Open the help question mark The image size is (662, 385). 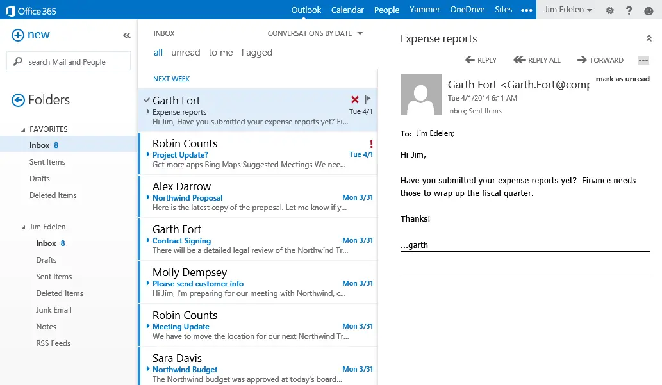[x=629, y=10]
